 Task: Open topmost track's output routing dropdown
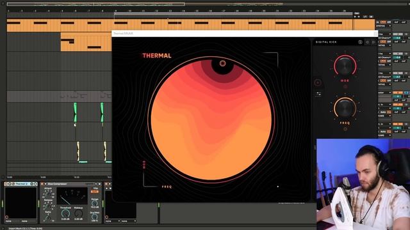click(x=384, y=26)
